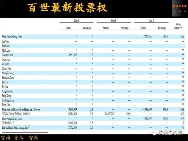
Task: Select the name Shaohua Zhou
Action: click(x=8, y=78)
